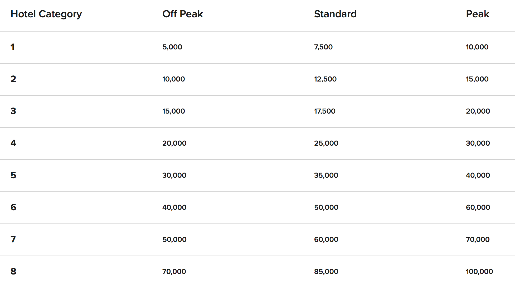Click the 85,000 Standard value
Viewport: 515px width, 285px height.
pyautogui.click(x=326, y=272)
